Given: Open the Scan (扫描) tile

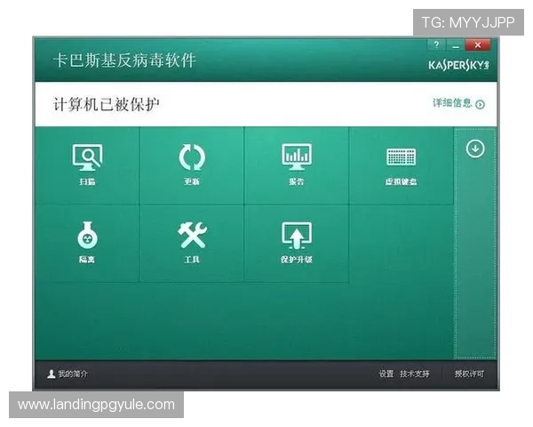Looking at the screenshot, I should click(x=87, y=165).
